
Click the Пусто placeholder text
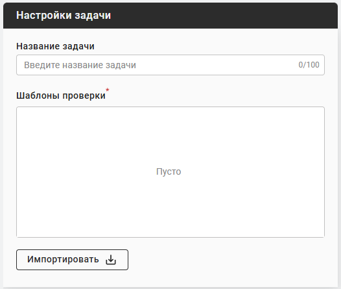pyautogui.click(x=169, y=171)
